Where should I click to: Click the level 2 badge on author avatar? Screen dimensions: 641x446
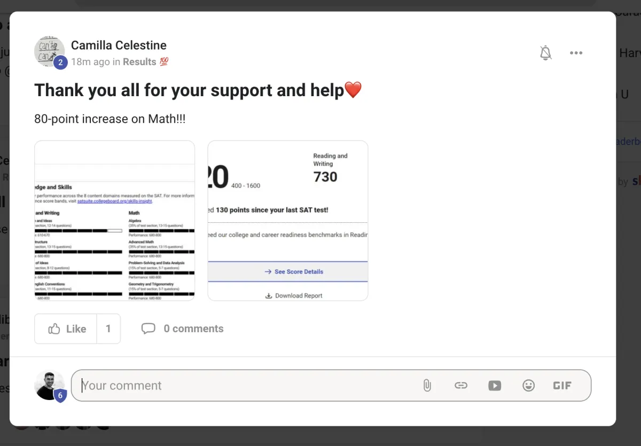(x=60, y=63)
